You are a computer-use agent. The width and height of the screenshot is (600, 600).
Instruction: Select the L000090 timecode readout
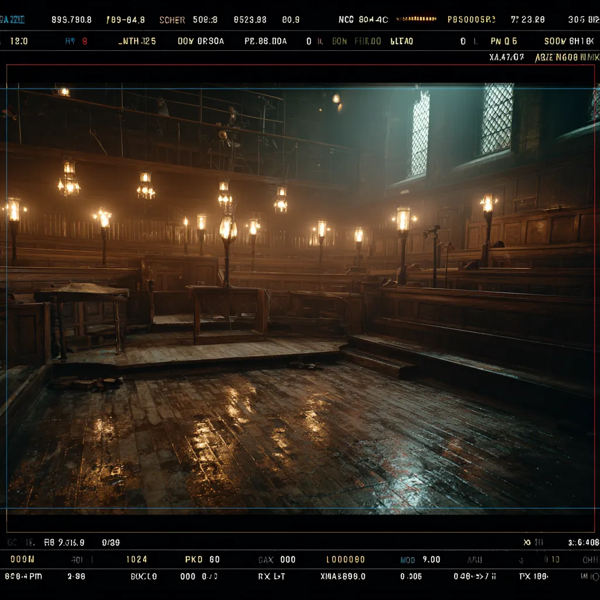(x=346, y=560)
